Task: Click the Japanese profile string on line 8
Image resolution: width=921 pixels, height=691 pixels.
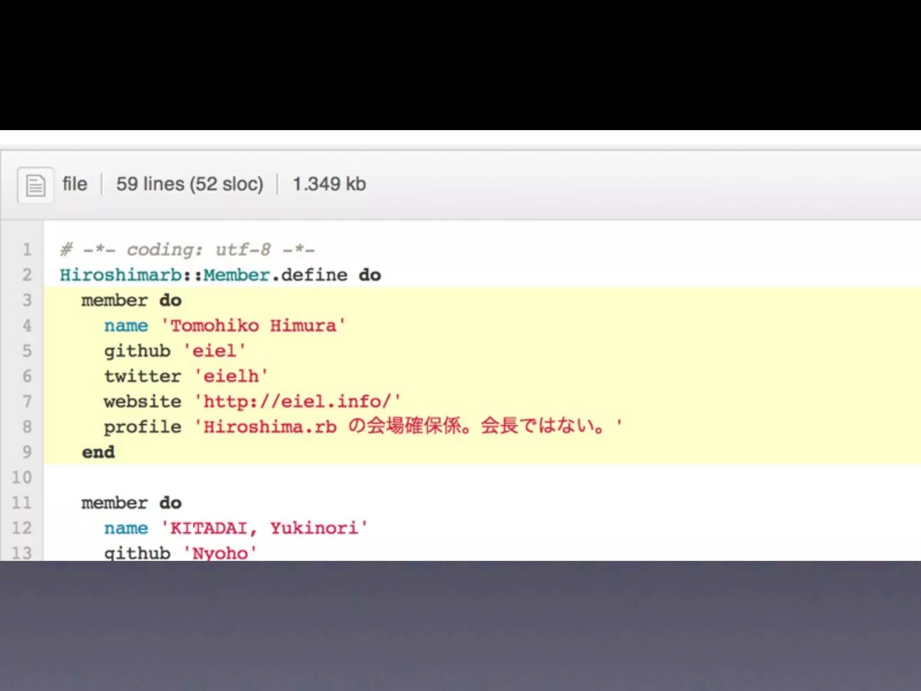Action: coord(408,426)
